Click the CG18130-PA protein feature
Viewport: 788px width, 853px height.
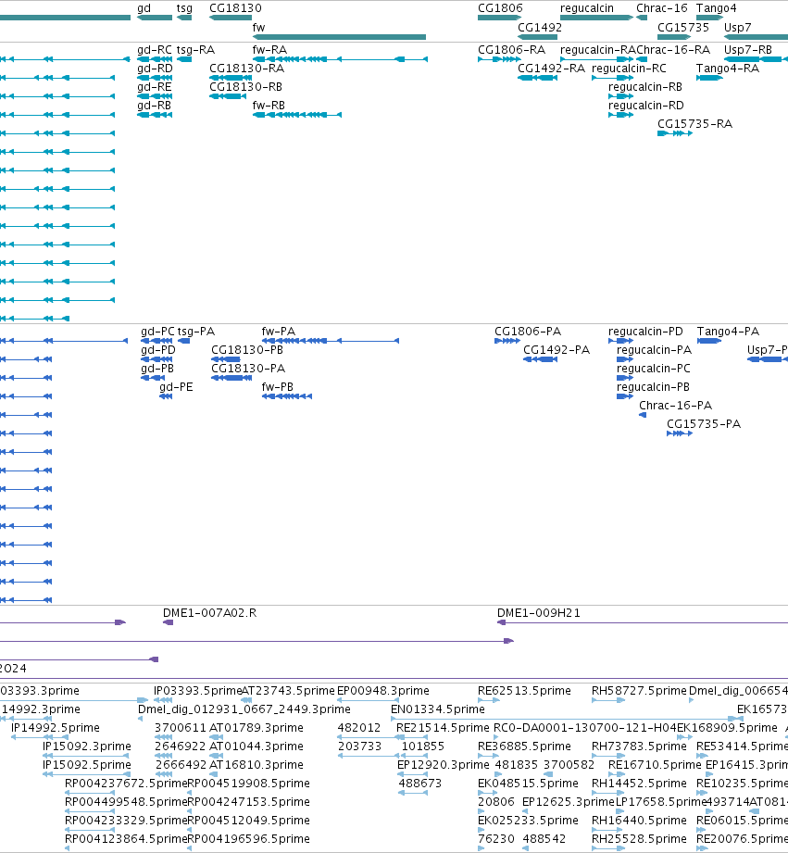click(x=231, y=378)
